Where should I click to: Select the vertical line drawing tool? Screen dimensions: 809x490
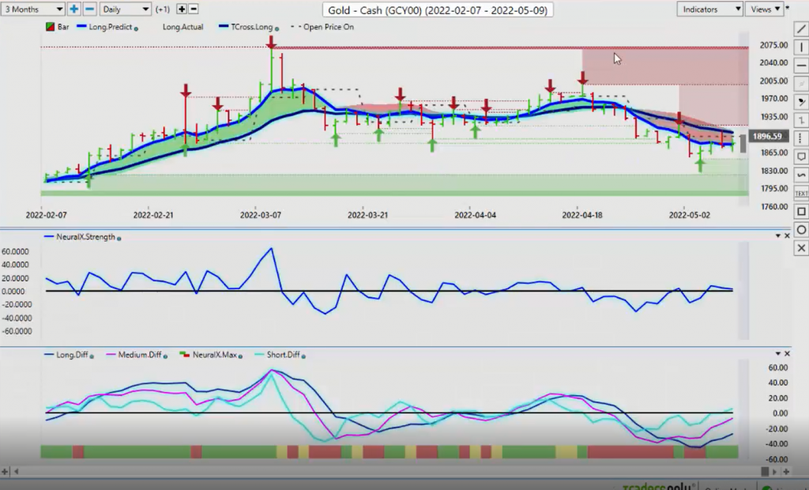click(801, 47)
